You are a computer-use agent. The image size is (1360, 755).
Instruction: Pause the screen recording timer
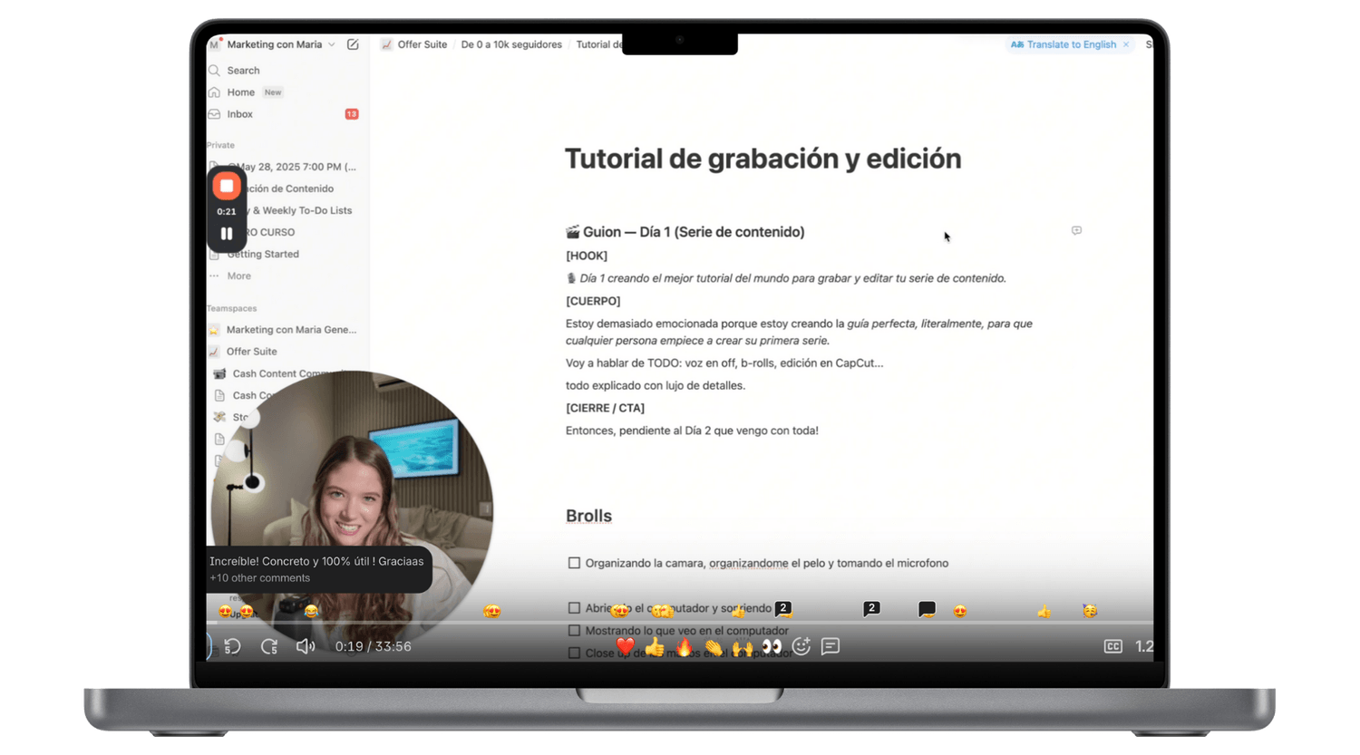[227, 234]
